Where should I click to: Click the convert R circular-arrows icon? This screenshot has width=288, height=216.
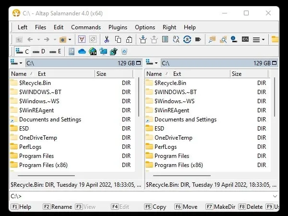187,39
